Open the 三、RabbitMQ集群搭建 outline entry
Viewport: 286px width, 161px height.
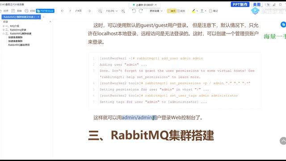tap(18, 34)
